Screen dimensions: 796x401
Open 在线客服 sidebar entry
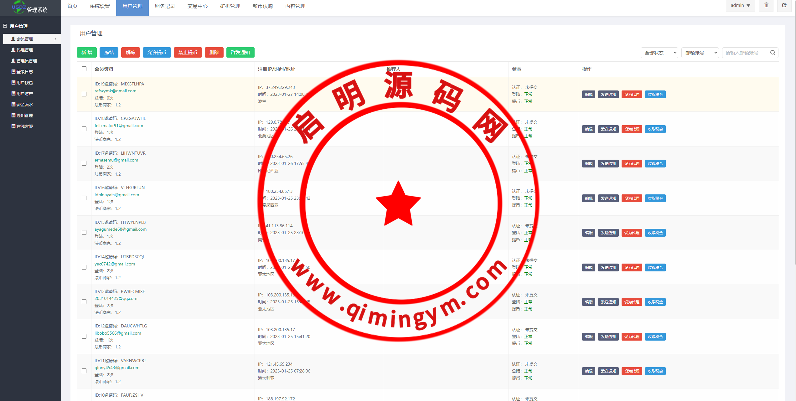pyautogui.click(x=24, y=126)
